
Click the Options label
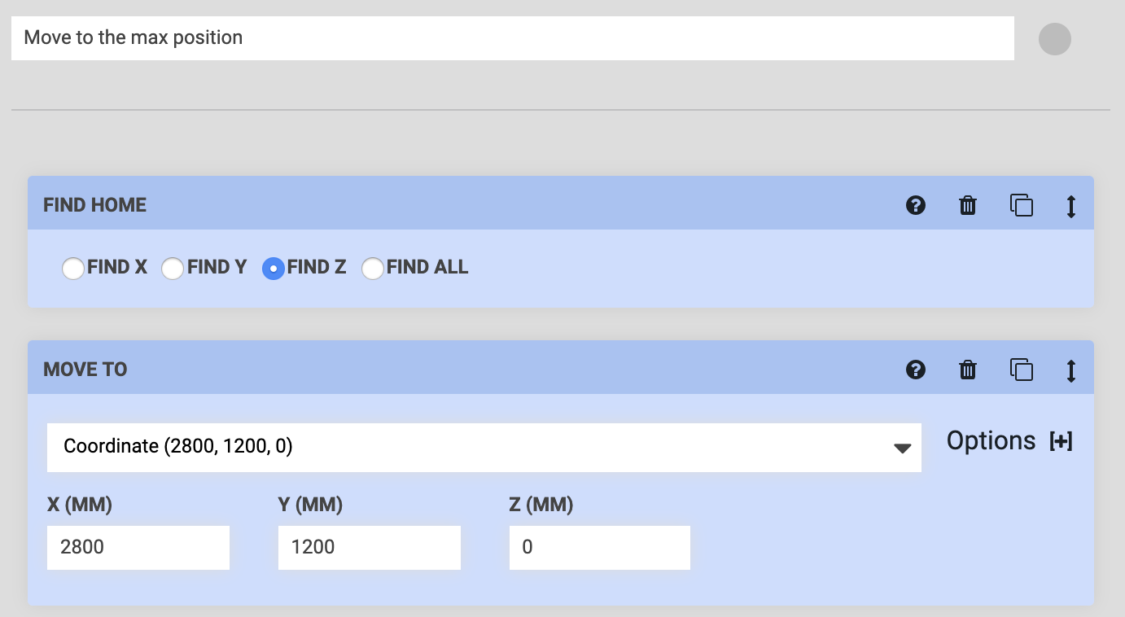(991, 440)
